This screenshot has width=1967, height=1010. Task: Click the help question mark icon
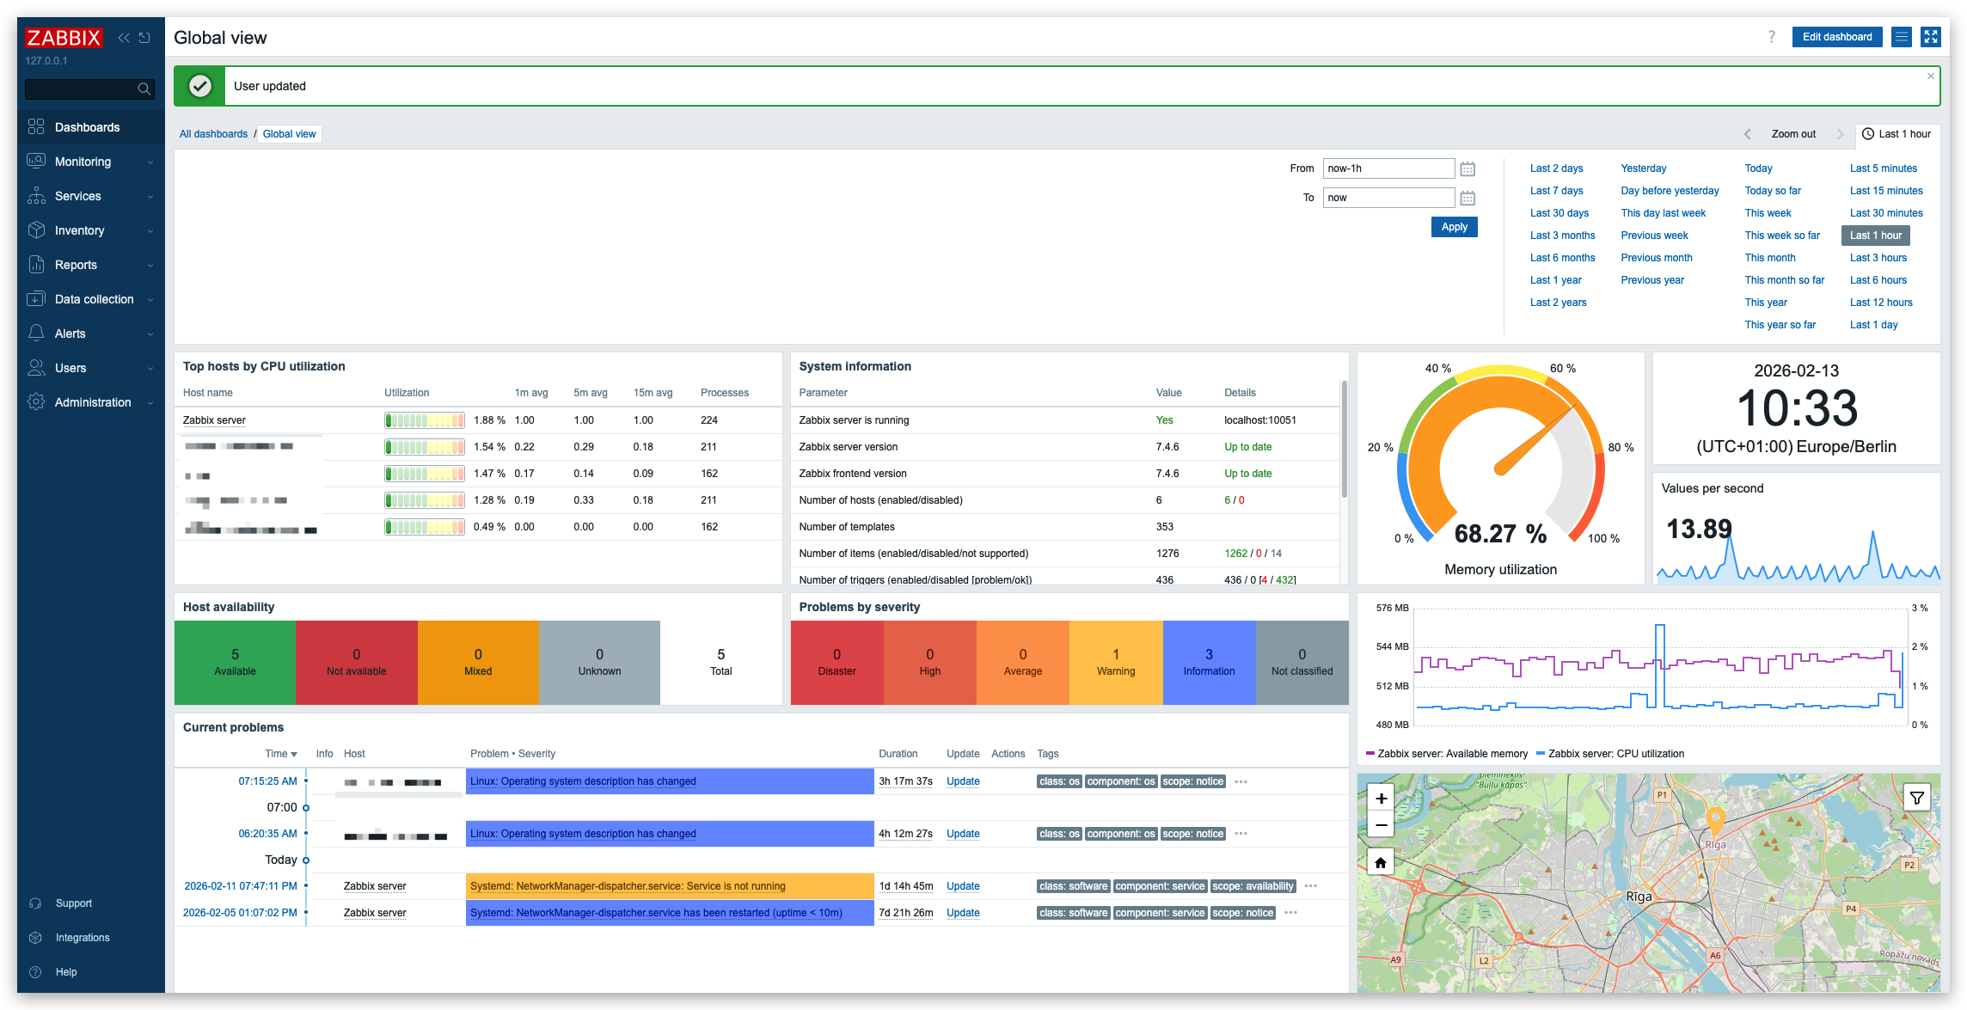[x=1772, y=37]
